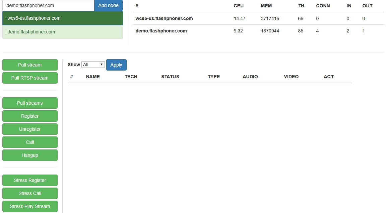
Task: Select wcs5-us.flashphoner.com in node list
Action: pyautogui.click(x=62, y=18)
